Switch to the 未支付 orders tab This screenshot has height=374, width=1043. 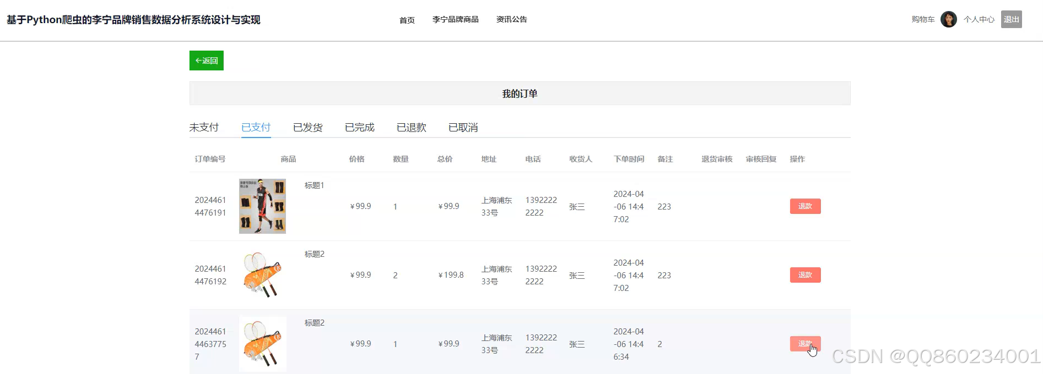coord(204,127)
